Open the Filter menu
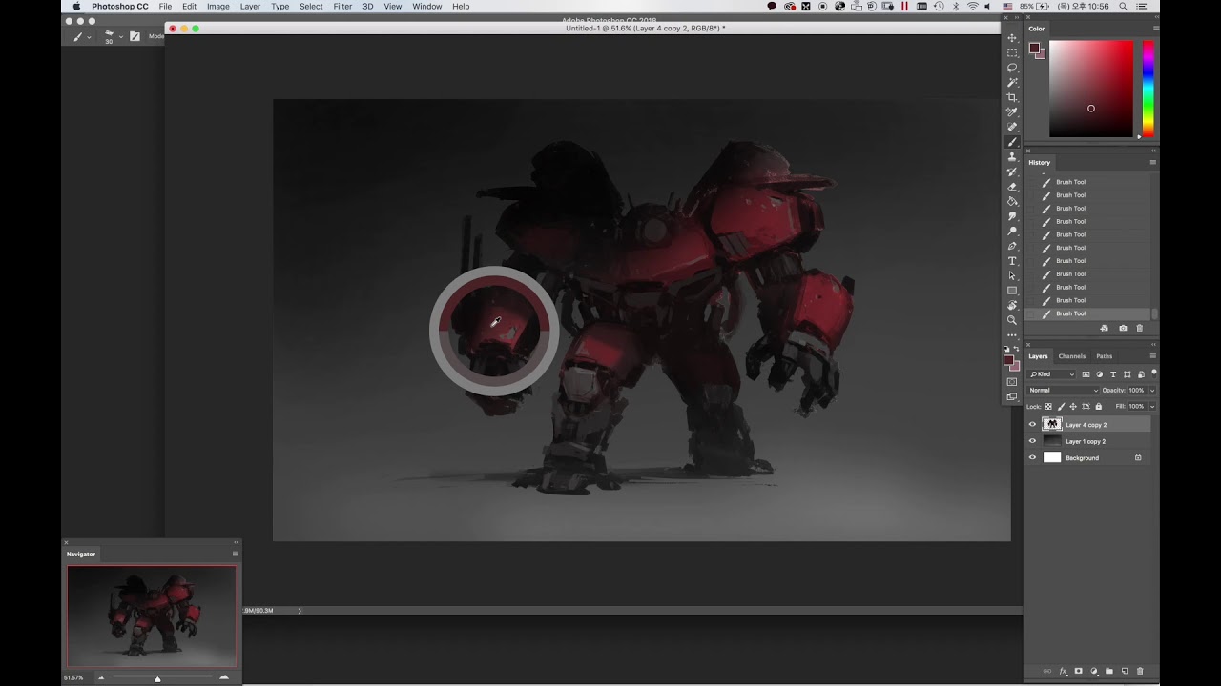Viewport: 1221px width, 686px height. pyautogui.click(x=342, y=7)
